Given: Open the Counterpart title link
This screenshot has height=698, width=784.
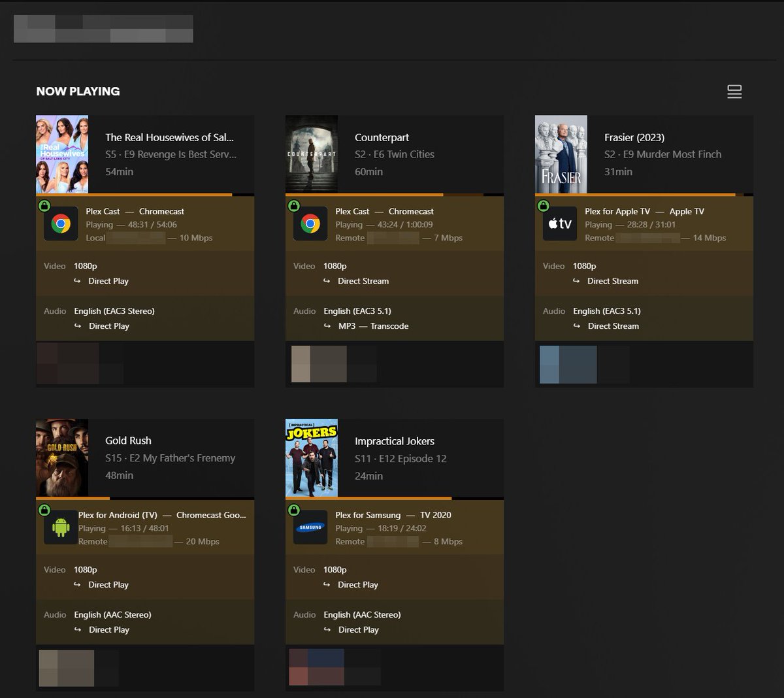Looking at the screenshot, I should [x=382, y=137].
